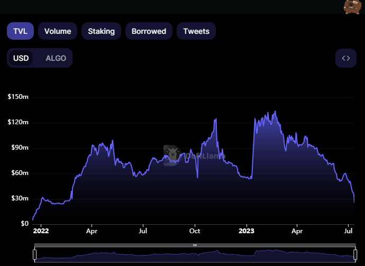Click the $0 label on the y-axis
The image size is (365, 266).
coord(24,224)
